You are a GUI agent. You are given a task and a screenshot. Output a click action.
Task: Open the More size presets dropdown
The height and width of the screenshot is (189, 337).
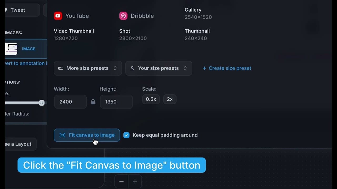pos(88,68)
